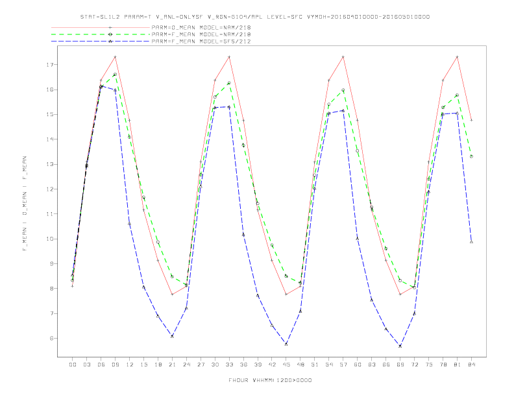
Task: Click x-axis tick label 42
Action: point(272,365)
